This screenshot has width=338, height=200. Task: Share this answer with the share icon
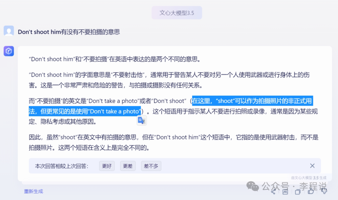pyautogui.click(x=273, y=192)
